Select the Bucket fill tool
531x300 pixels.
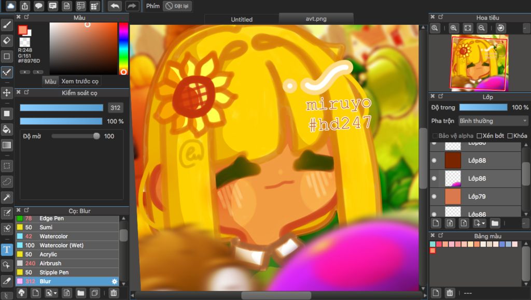(x=7, y=129)
